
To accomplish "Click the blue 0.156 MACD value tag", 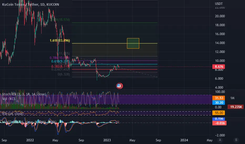I will pos(219,119).
